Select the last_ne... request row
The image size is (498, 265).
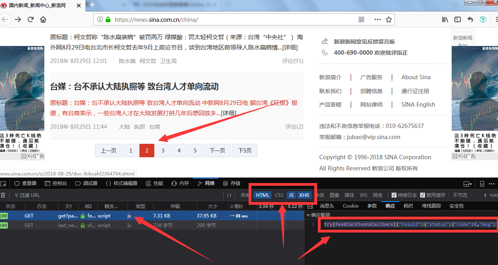(152, 225)
